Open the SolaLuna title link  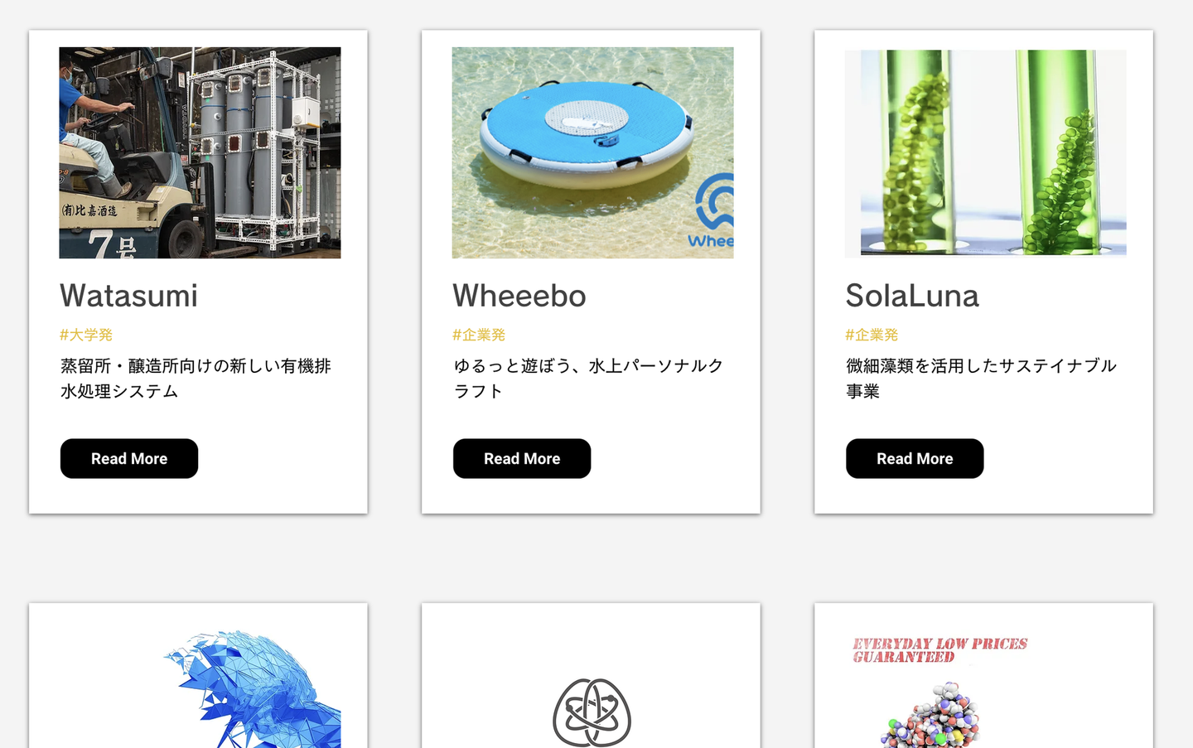point(912,296)
